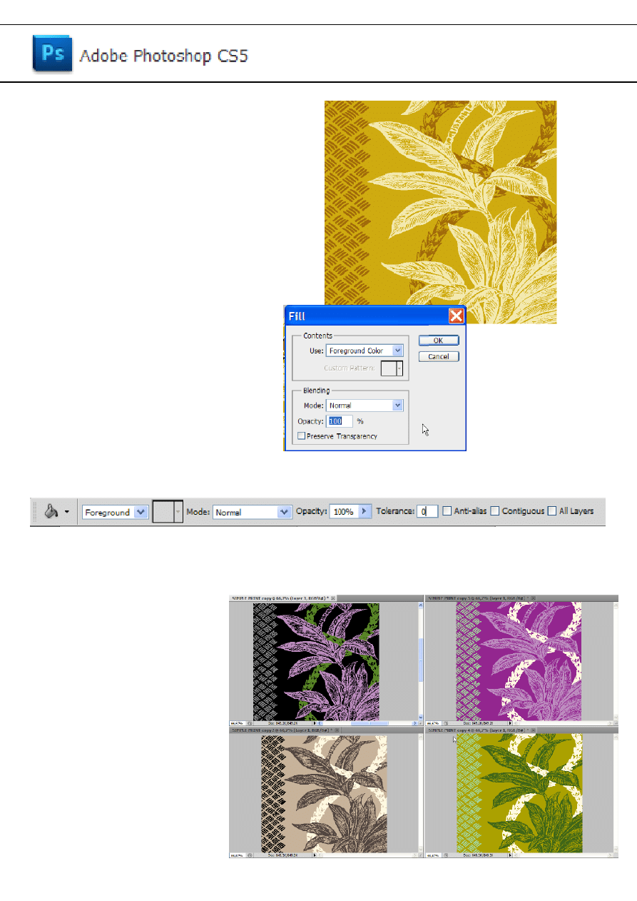Image resolution: width=637 pixels, height=901 pixels.
Task: Click the Tolerance input field
Action: (x=428, y=512)
